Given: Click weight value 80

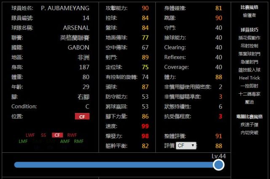Looking at the screenshot, I should pyautogui.click(x=86, y=77).
